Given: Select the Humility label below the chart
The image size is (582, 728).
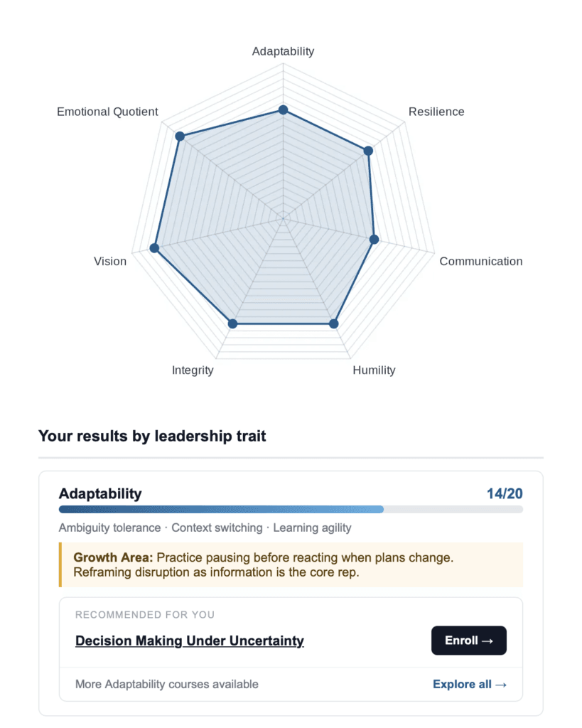Looking at the screenshot, I should coord(374,370).
